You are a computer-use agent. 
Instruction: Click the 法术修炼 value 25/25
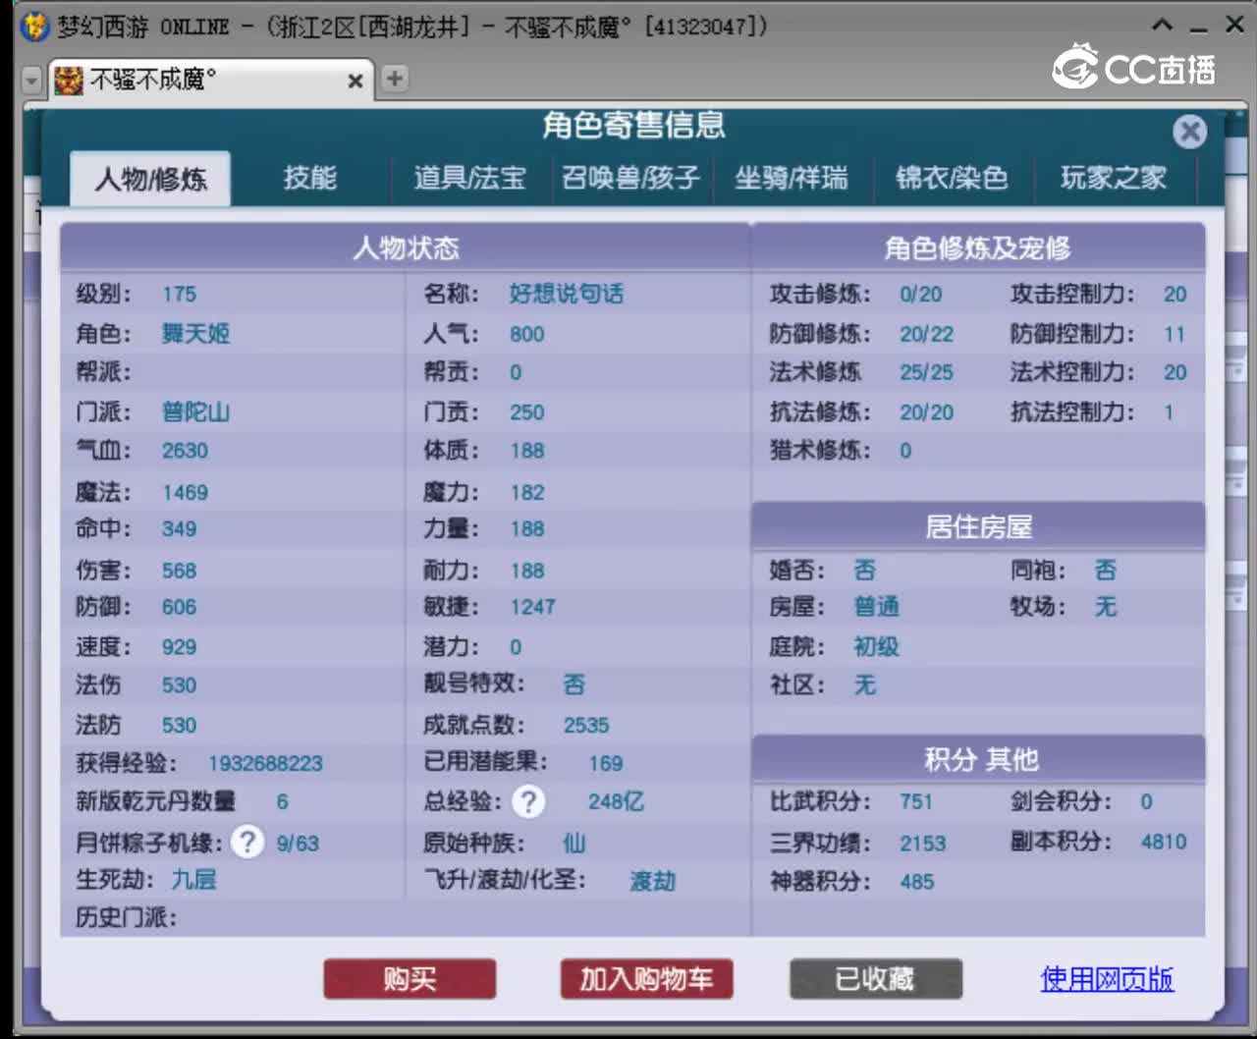(927, 373)
